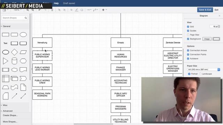Click the zoom in magnifier icon
Image resolution: width=223 pixels, height=125 pixels.
pos(28,10)
